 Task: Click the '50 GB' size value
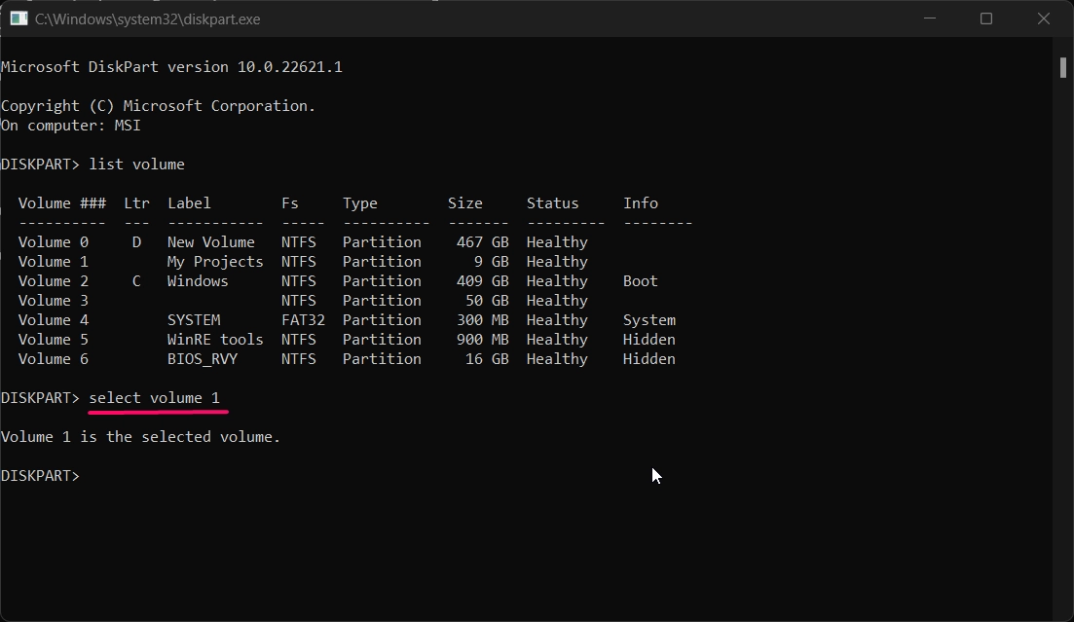(487, 301)
